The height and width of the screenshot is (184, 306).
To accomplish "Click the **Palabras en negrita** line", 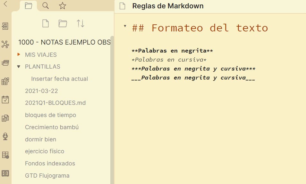I will [172, 51].
